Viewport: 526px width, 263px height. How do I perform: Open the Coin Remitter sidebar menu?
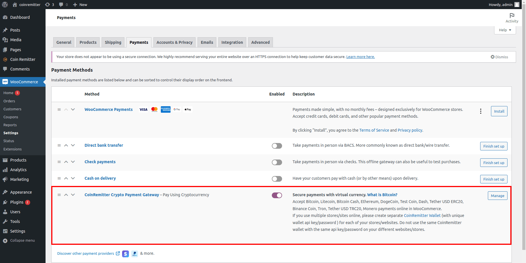22,59
